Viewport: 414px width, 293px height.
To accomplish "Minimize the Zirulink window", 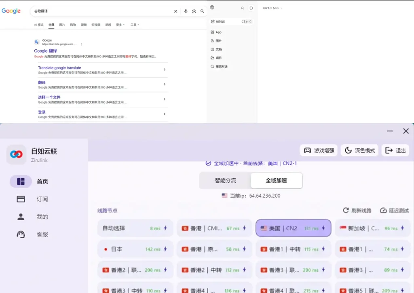I will click(390, 131).
